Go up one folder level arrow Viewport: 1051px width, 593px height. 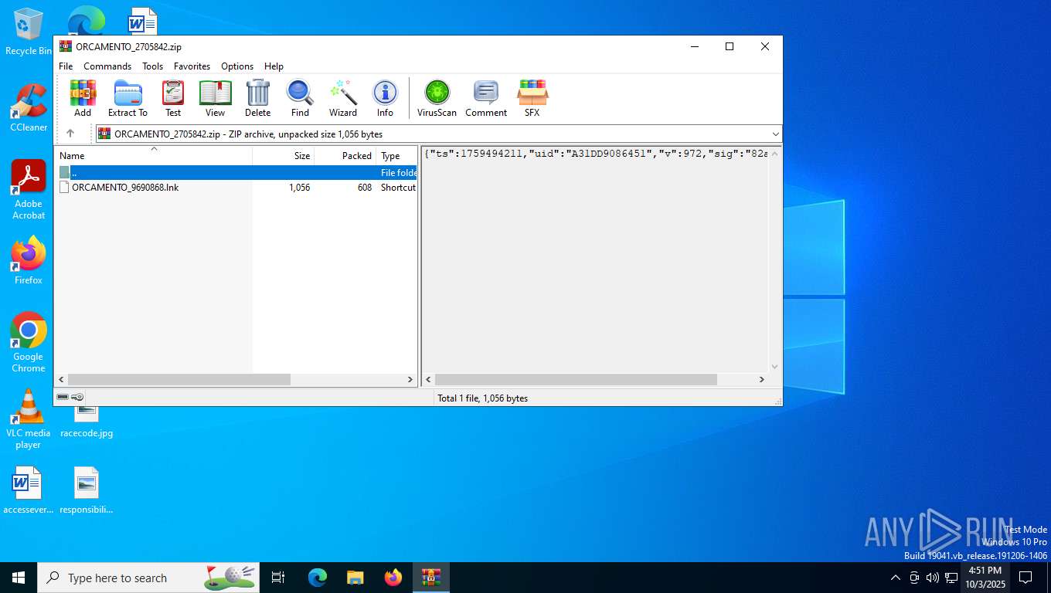click(x=70, y=134)
